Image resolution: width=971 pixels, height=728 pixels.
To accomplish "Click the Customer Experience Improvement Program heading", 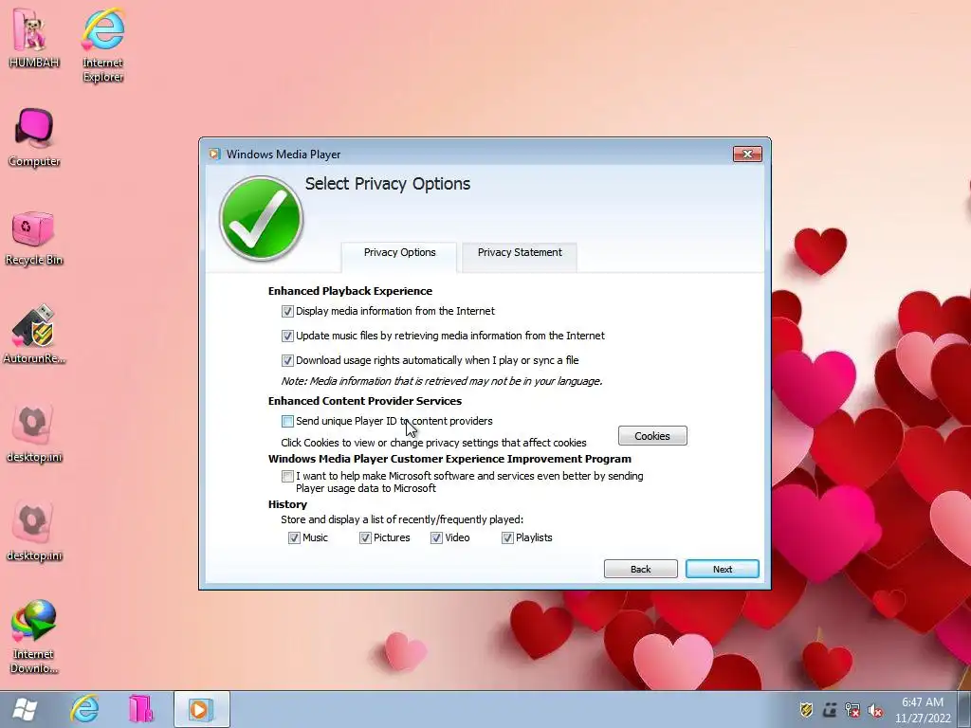I will point(449,459).
